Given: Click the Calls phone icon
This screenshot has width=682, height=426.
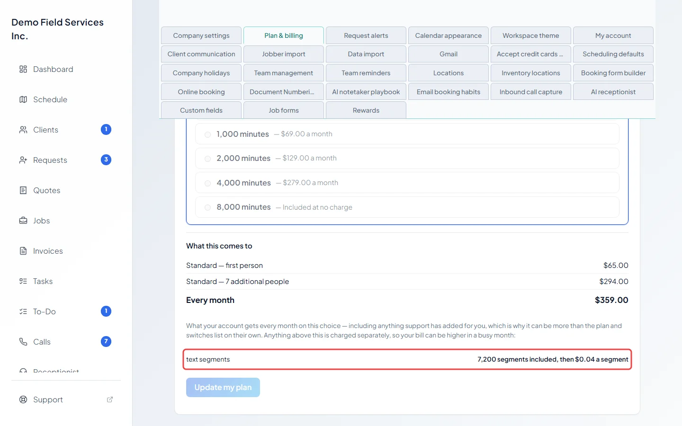Looking at the screenshot, I should tap(23, 342).
